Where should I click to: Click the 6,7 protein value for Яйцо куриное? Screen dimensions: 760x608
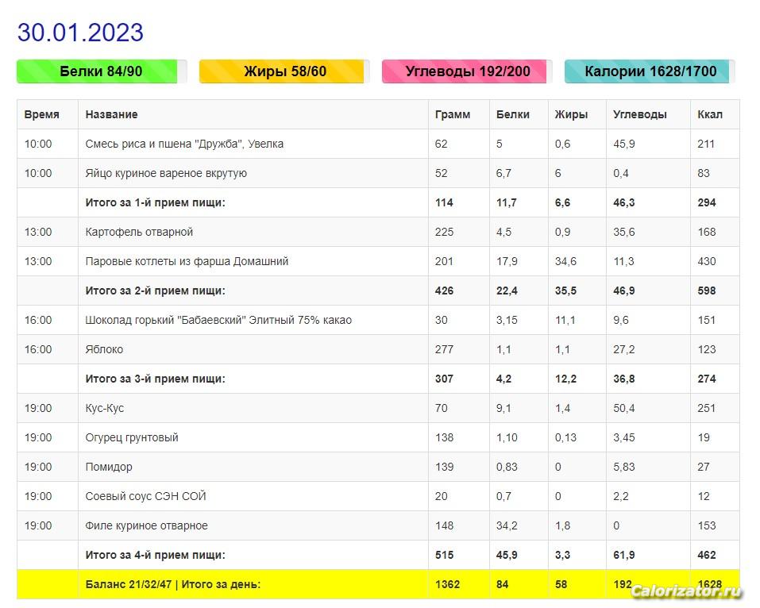(x=503, y=173)
